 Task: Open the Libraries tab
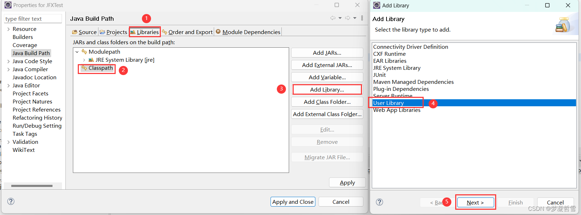[144, 32]
